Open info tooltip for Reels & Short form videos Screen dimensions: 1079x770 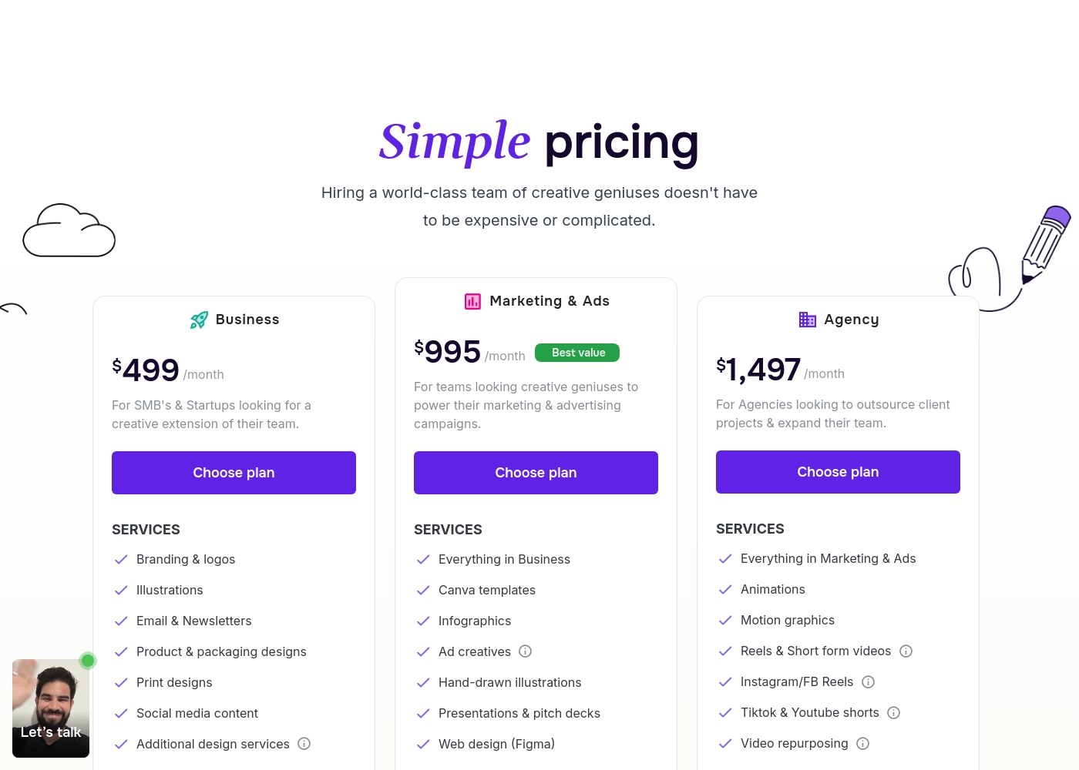tap(906, 651)
